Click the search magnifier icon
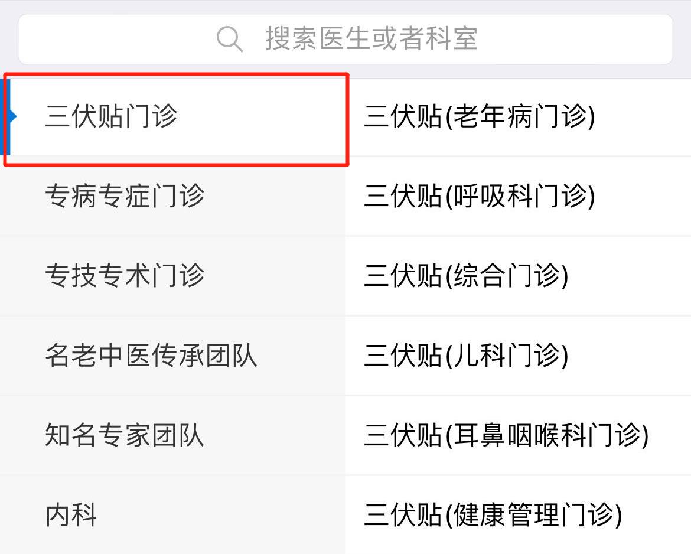This screenshot has width=691, height=554. point(229,39)
